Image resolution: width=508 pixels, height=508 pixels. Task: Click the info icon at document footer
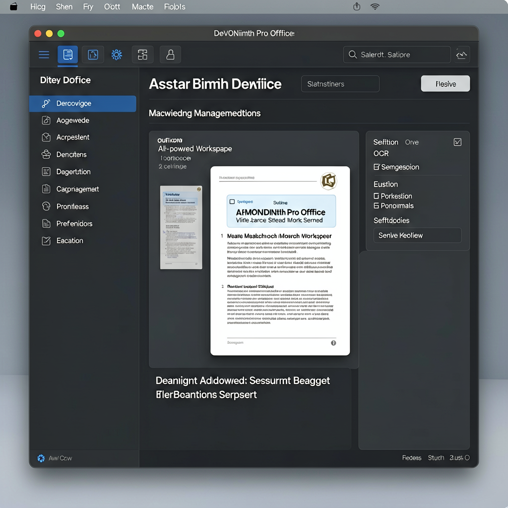pos(333,343)
